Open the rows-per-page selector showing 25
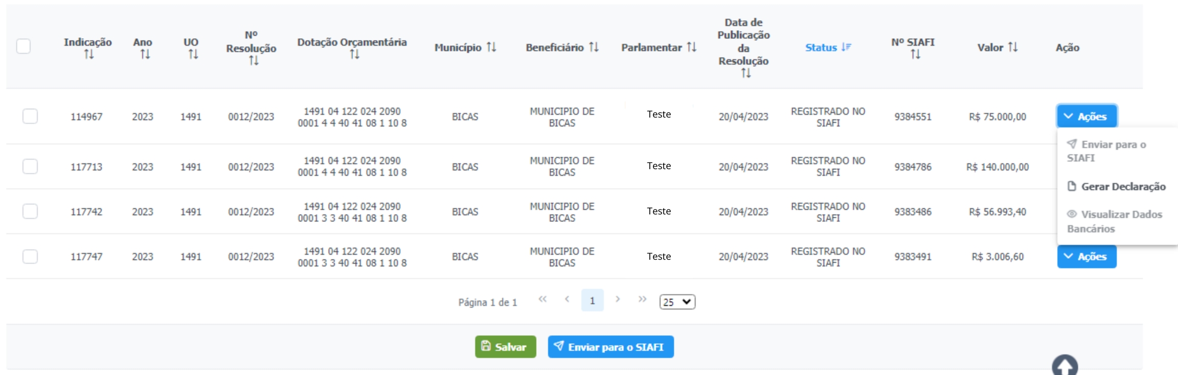1178x375 pixels. (677, 302)
